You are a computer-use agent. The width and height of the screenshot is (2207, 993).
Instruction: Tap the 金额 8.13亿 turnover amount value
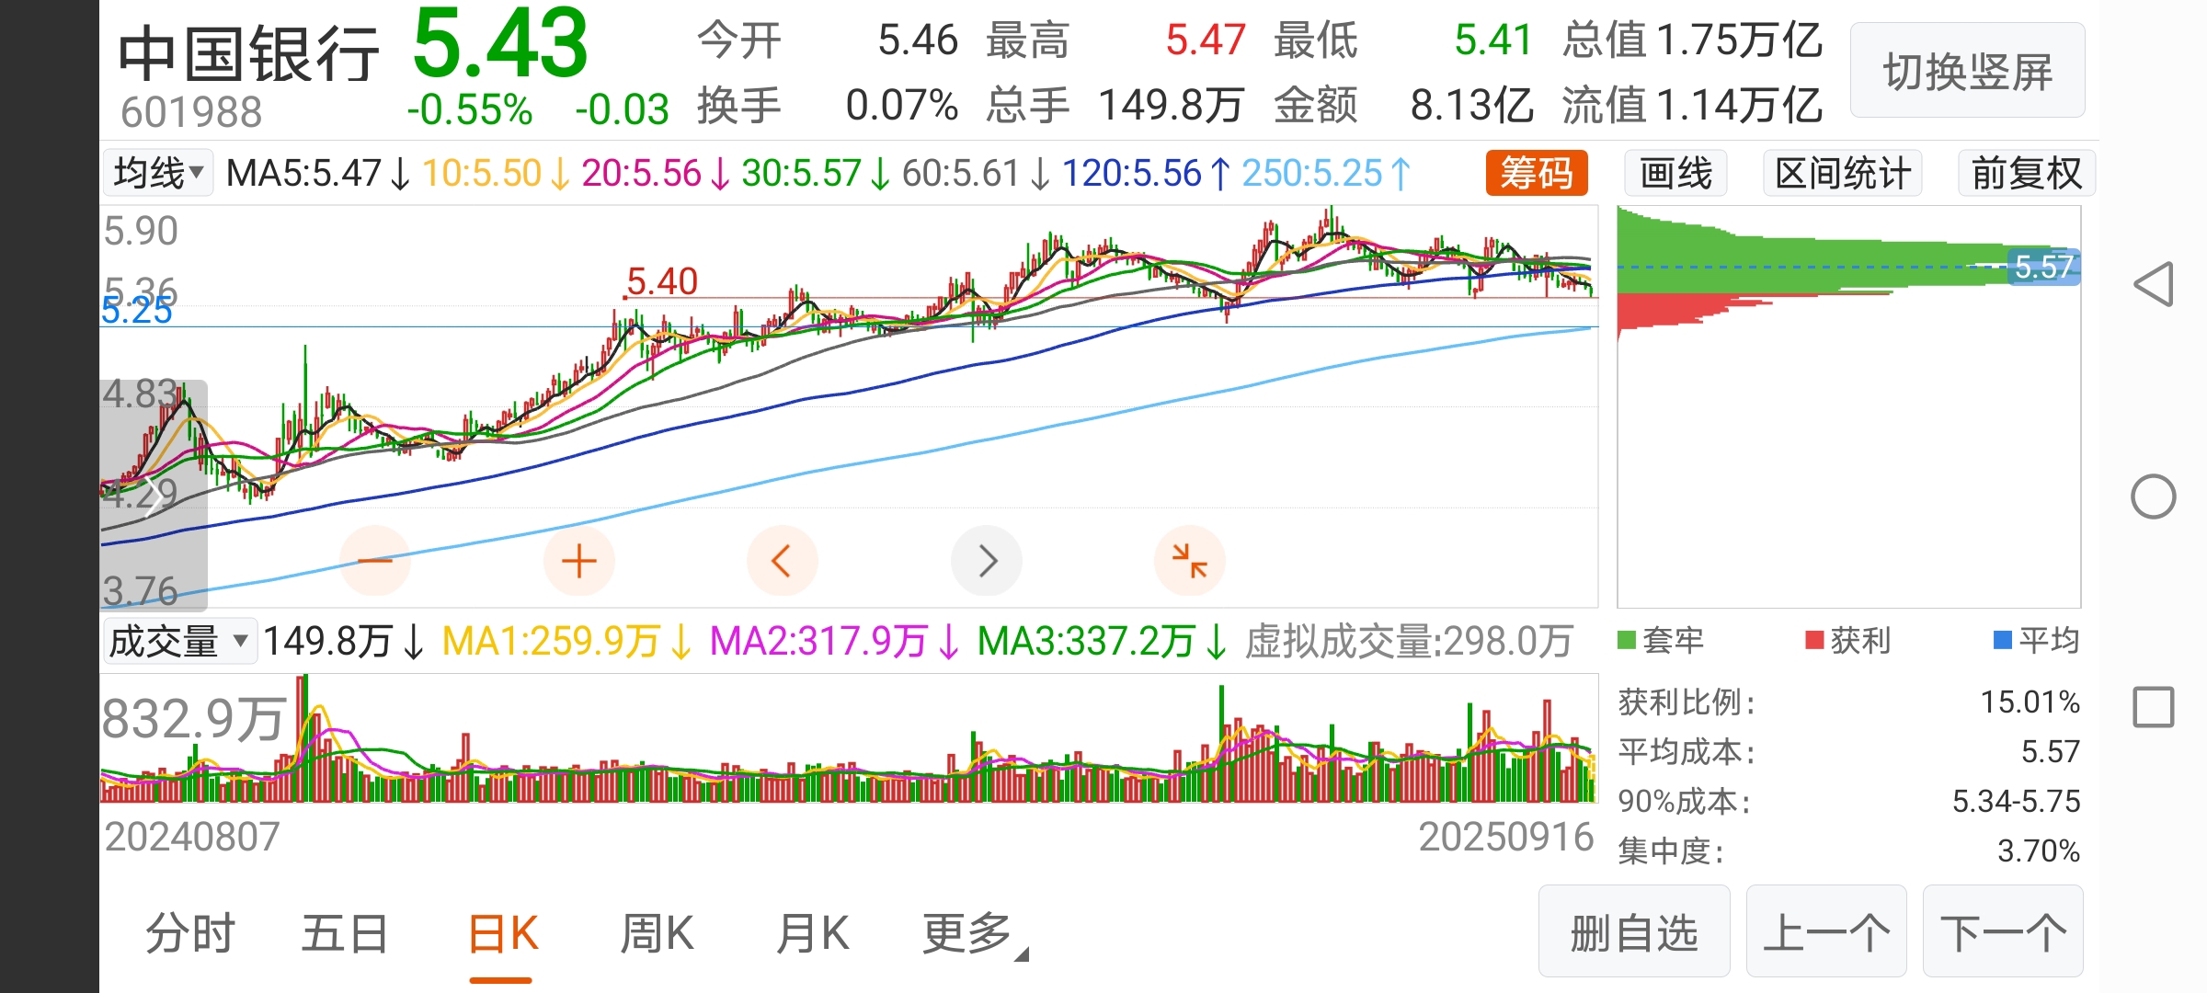click(1471, 106)
